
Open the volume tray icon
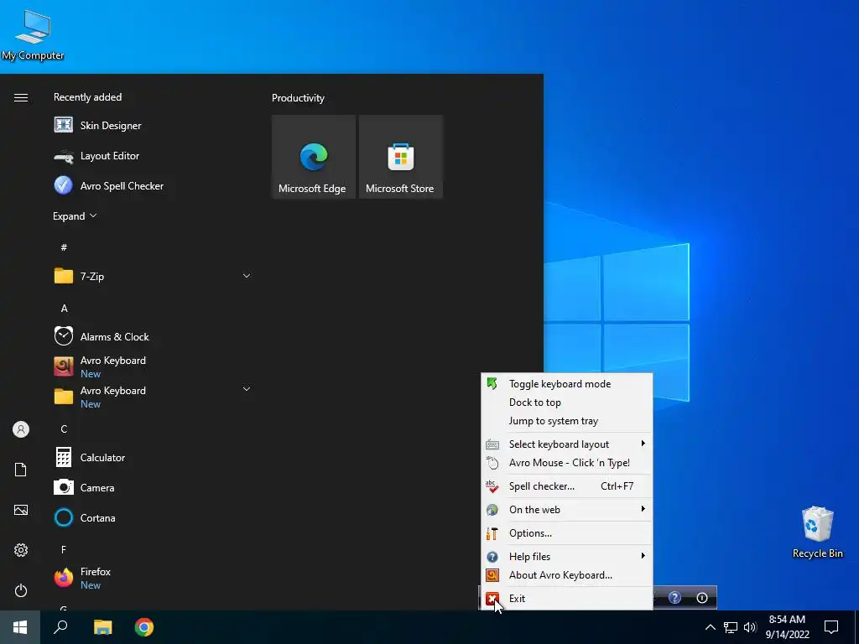[x=750, y=627]
